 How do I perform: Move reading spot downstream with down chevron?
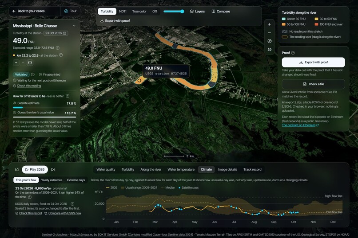[x=23, y=62]
